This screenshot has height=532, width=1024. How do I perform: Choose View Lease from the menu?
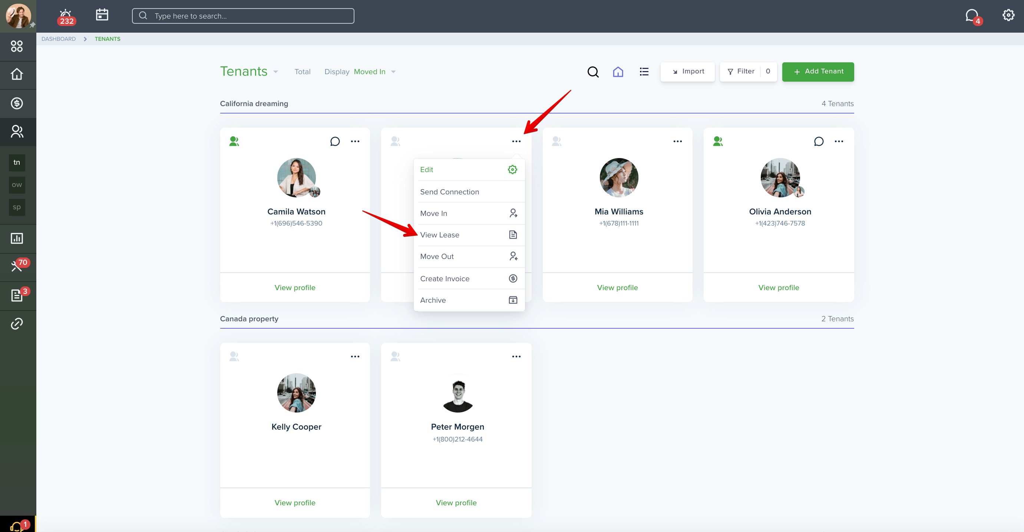tap(469, 235)
